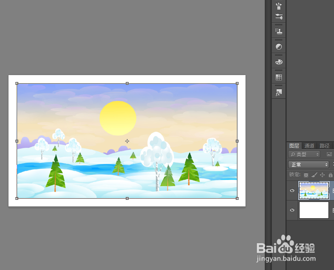This screenshot has width=334, height=270.
Task: Open the 类型 layer filter dropdown
Action: pos(304,154)
